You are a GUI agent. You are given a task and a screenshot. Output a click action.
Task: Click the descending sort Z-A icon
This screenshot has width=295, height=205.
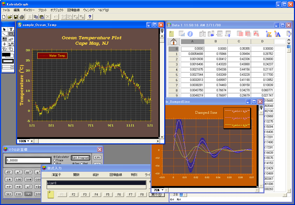pyautogui.click(x=277, y=34)
